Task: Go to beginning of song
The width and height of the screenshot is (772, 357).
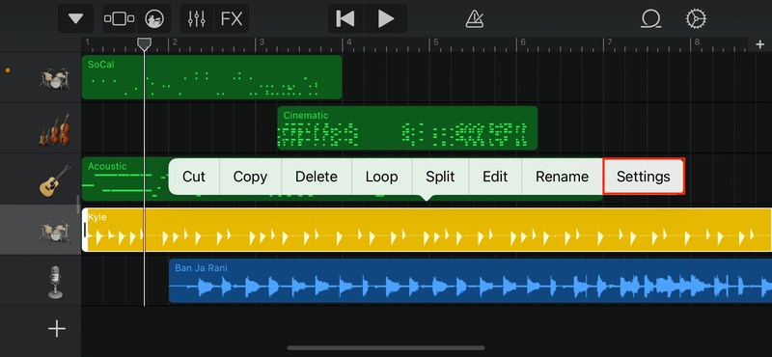Action: click(x=345, y=18)
